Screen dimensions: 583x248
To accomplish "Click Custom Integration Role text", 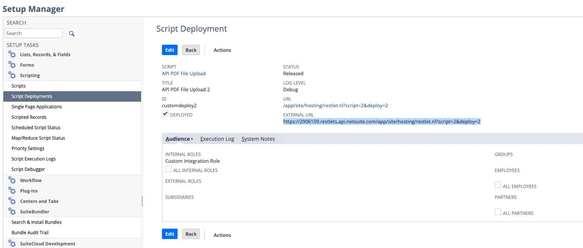I will tap(192, 161).
